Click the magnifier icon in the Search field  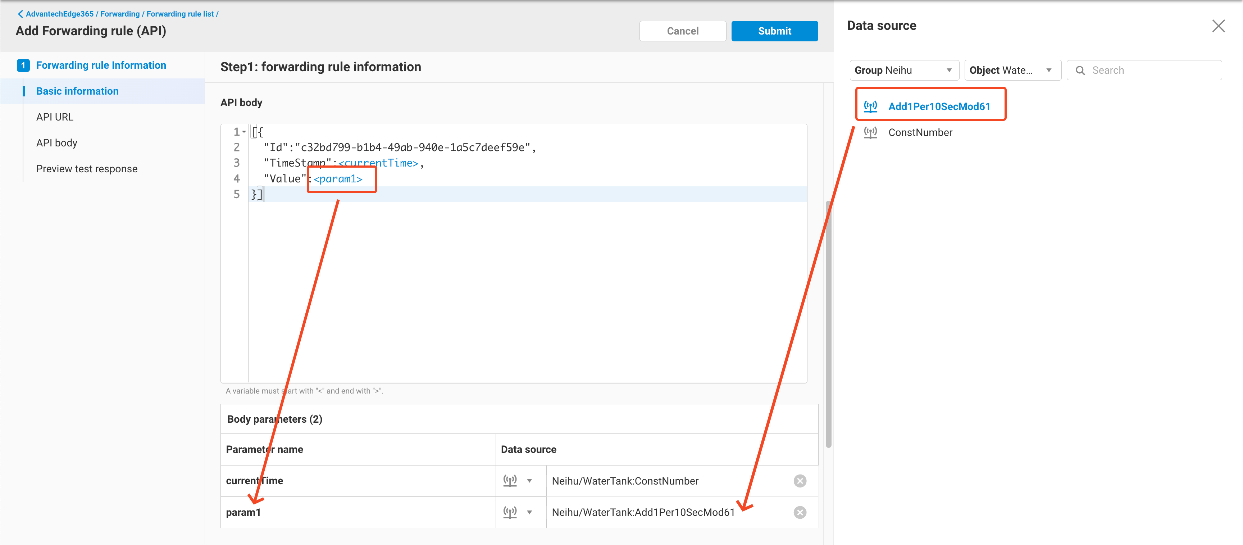point(1082,70)
